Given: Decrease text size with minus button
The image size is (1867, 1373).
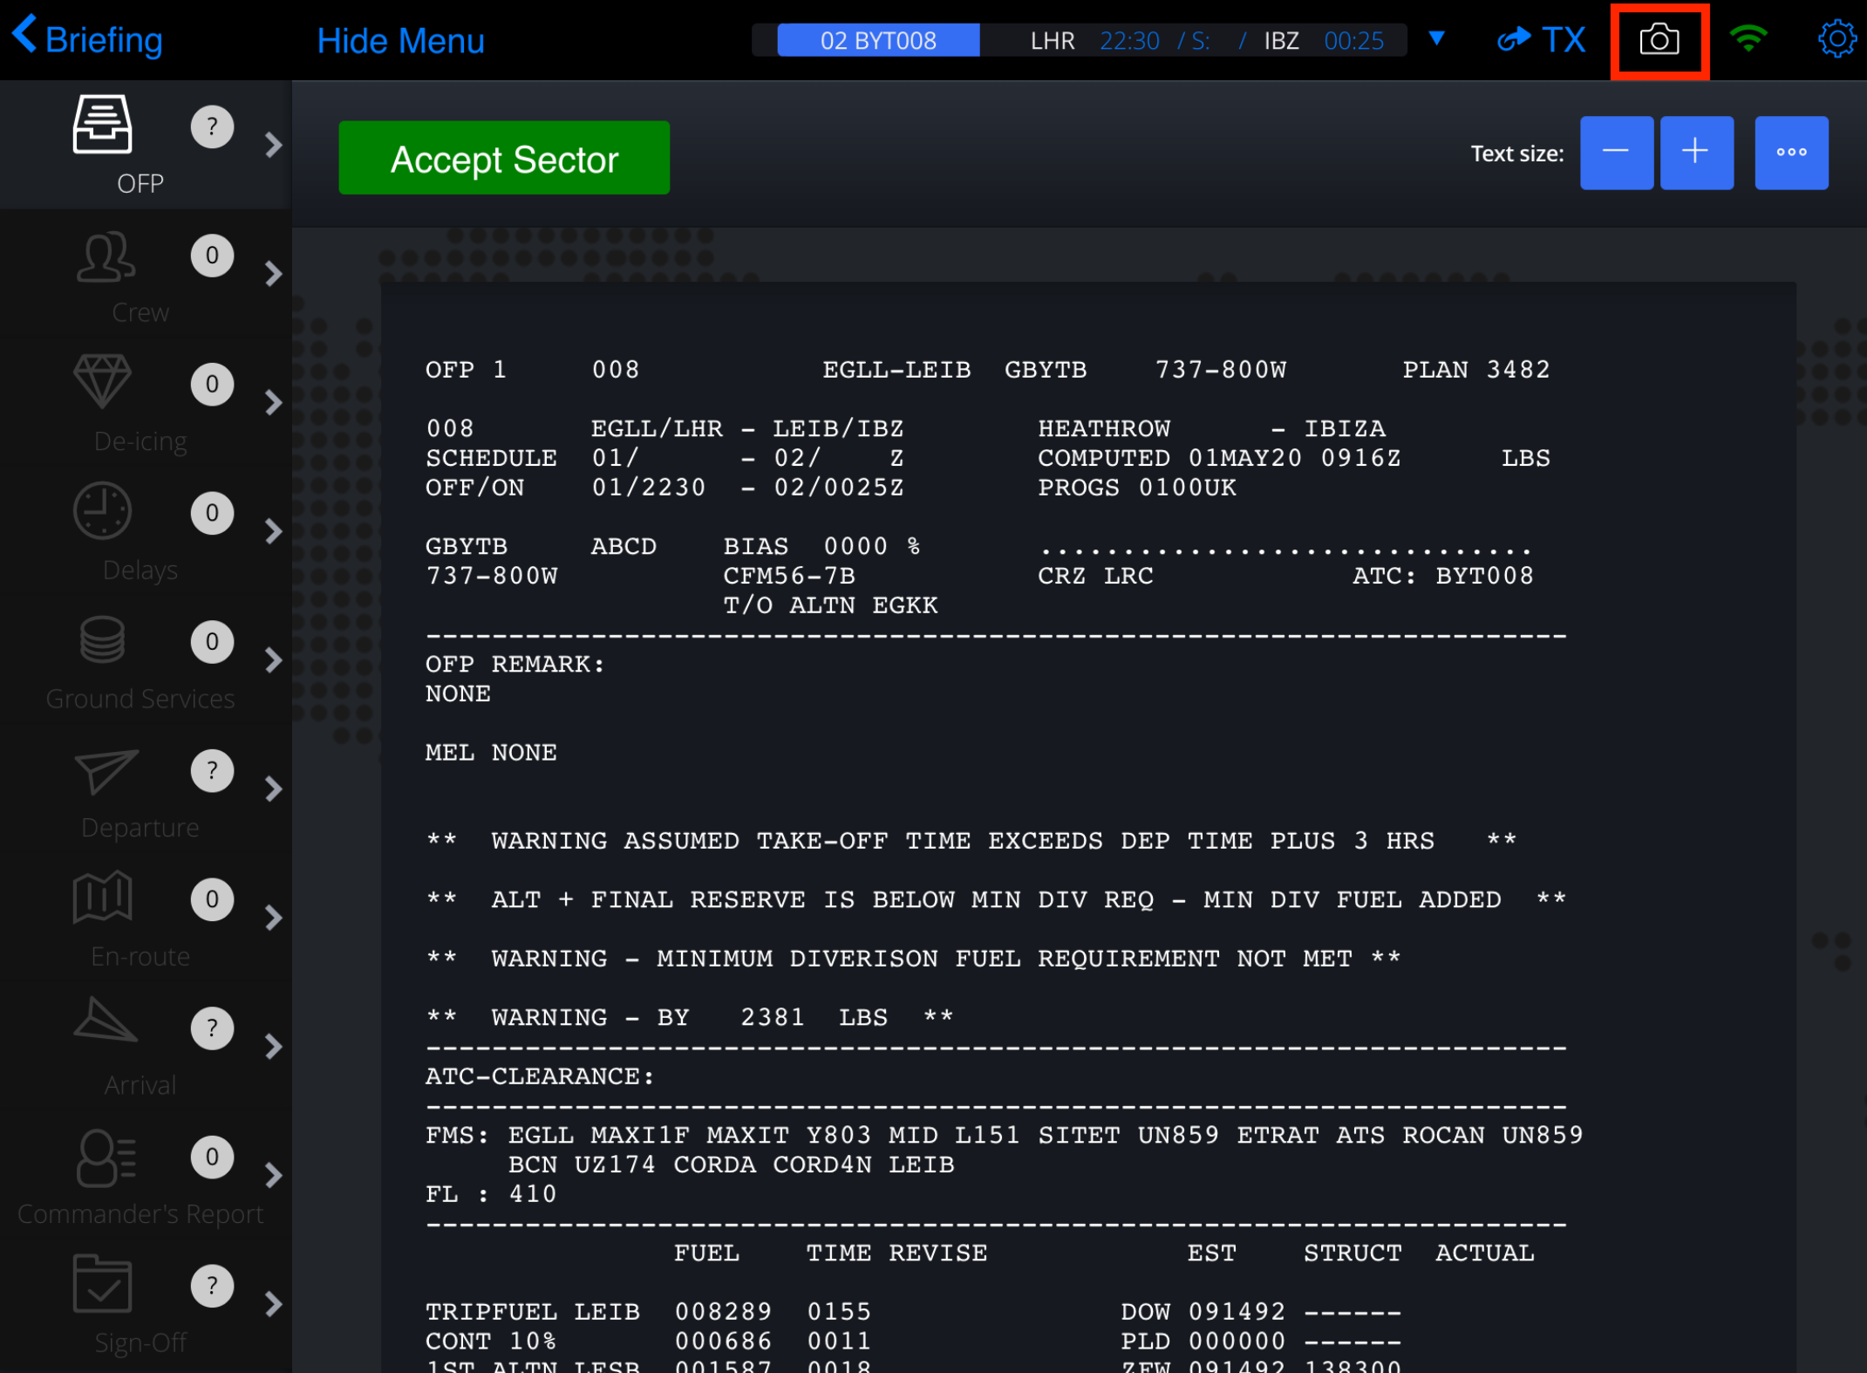Looking at the screenshot, I should [1618, 151].
